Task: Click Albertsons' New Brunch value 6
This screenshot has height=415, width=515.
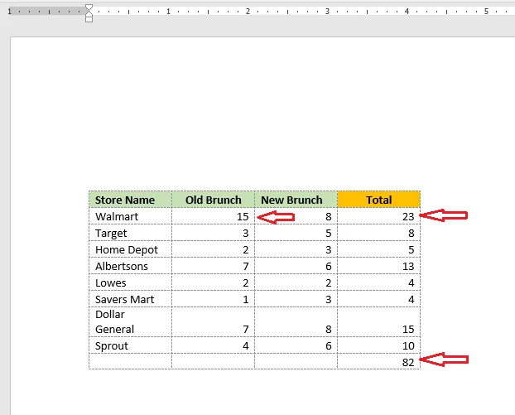Action: pos(329,266)
